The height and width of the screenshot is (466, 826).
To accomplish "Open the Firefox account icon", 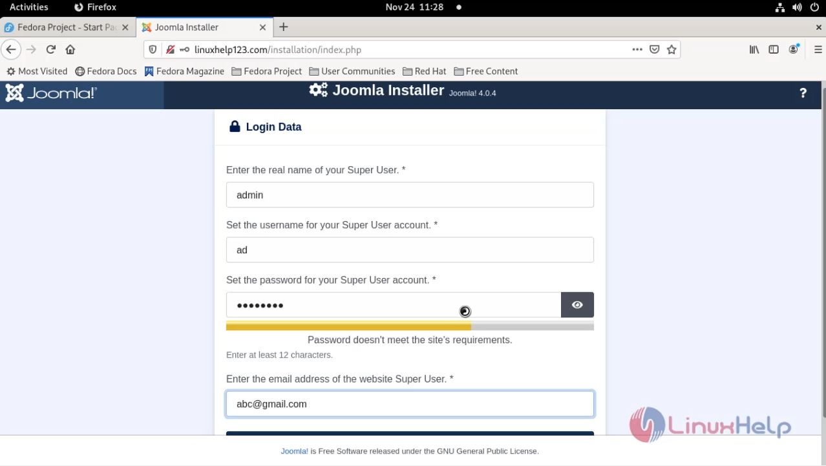I will coord(794,49).
